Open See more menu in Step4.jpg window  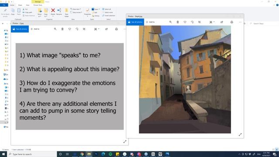point(240,22)
